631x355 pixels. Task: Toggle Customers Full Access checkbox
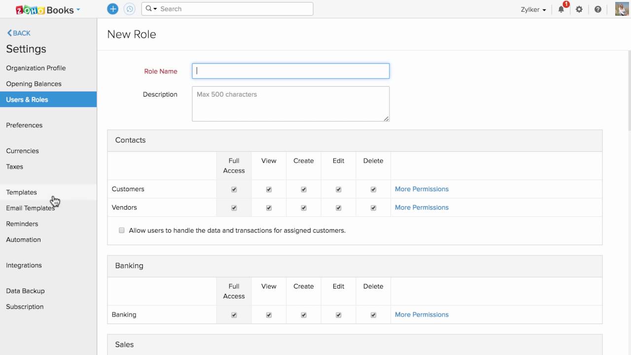[234, 189]
